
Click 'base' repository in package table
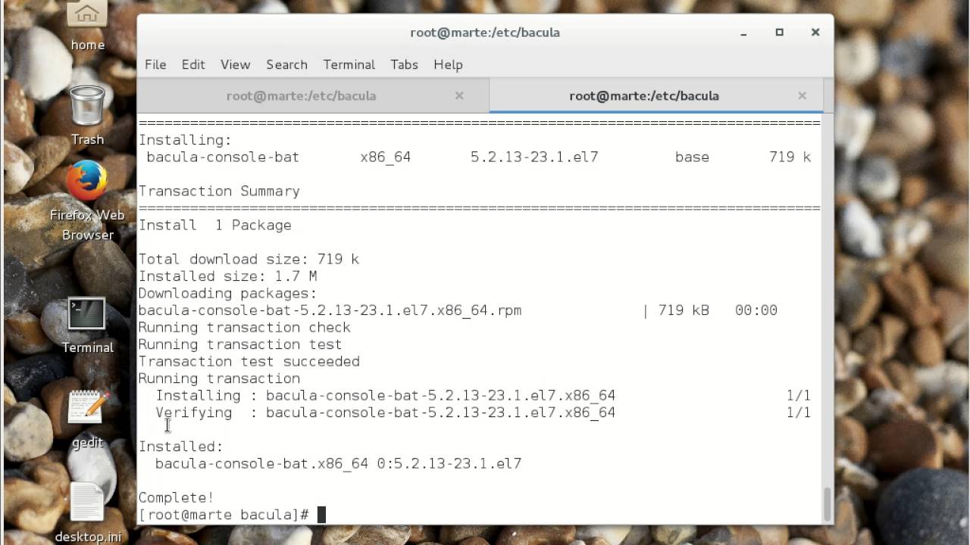click(692, 157)
